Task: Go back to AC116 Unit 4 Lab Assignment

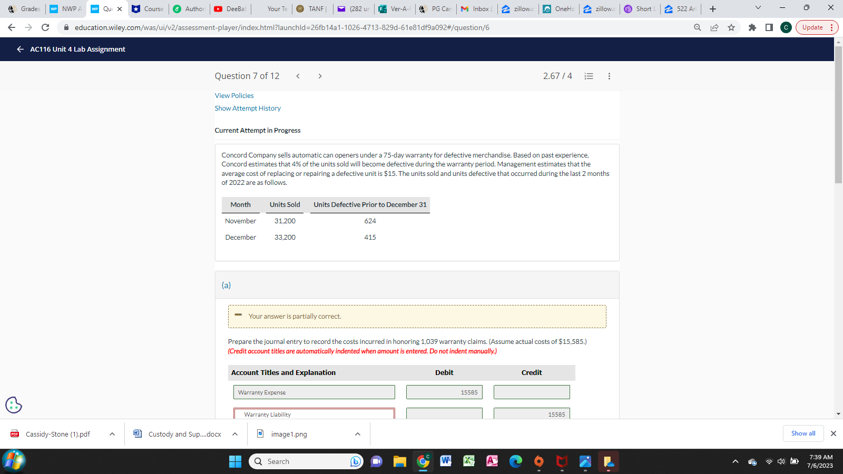Action: click(20, 49)
